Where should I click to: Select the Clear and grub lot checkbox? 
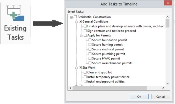coord(85,72)
